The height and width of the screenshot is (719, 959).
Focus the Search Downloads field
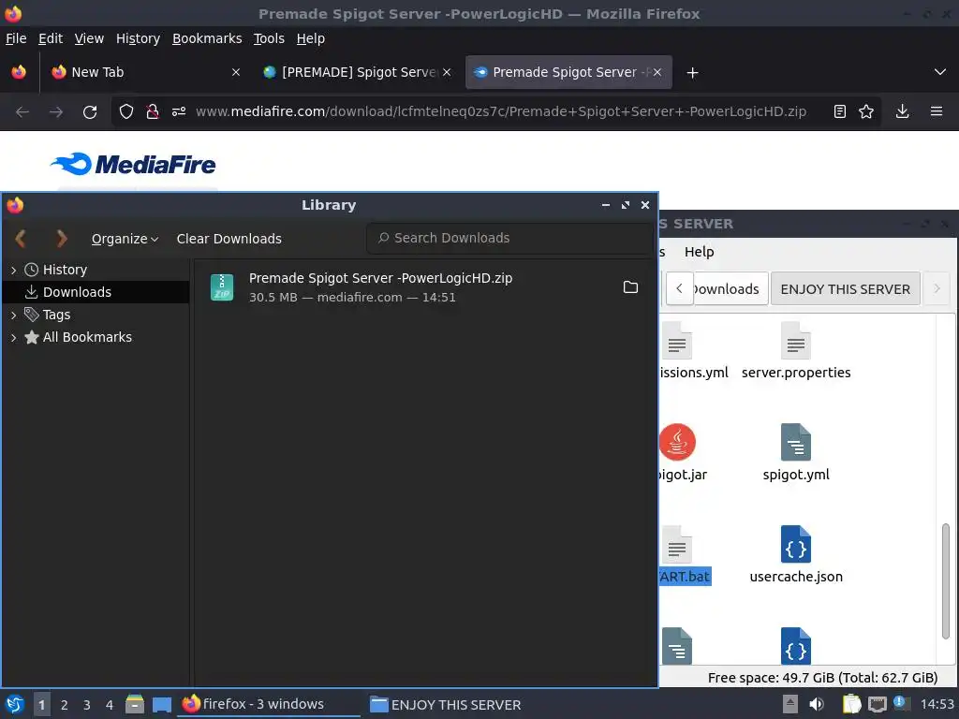pyautogui.click(x=509, y=238)
